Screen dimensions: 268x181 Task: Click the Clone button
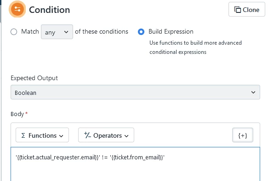[247, 9]
